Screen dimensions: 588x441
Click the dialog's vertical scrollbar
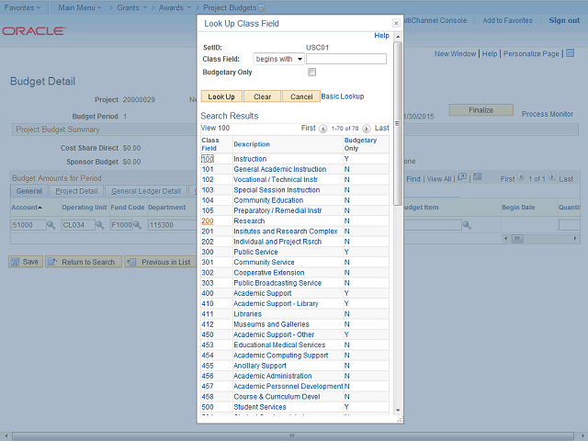(397, 119)
